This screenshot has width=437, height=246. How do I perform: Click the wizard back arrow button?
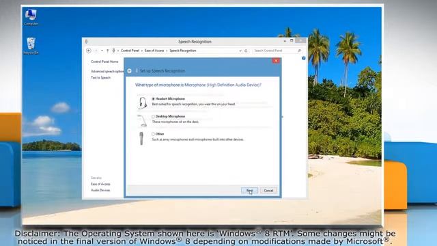point(129,71)
